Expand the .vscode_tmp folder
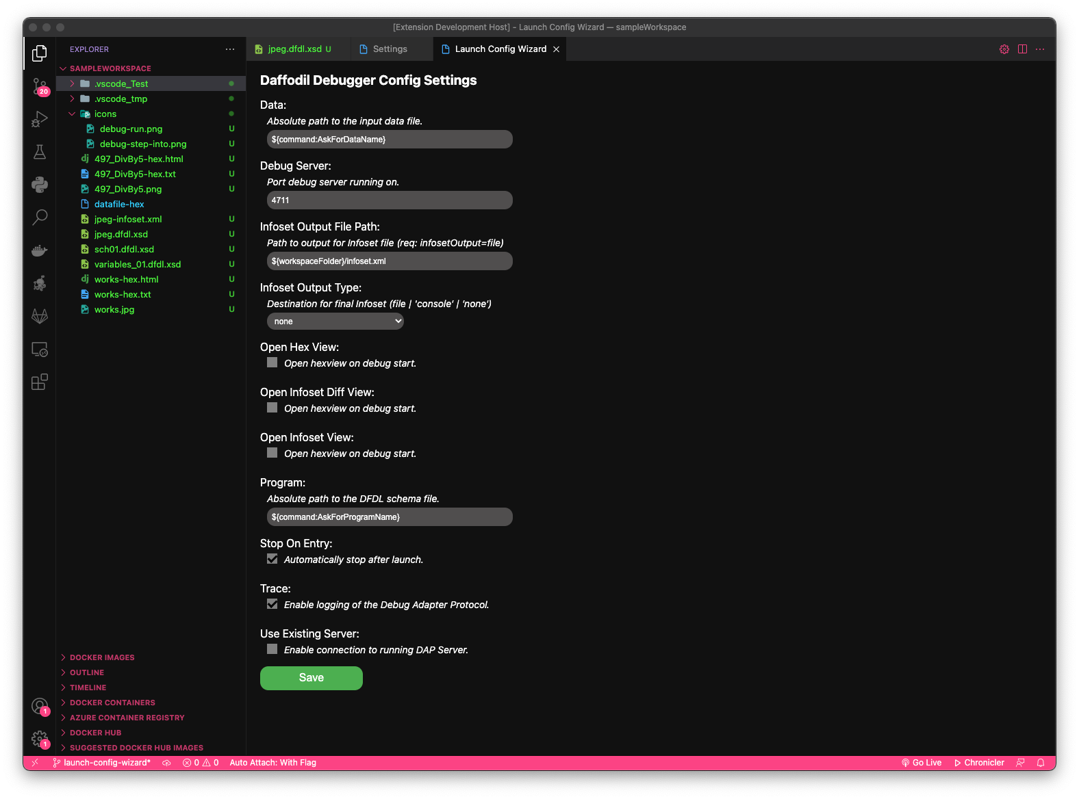The height and width of the screenshot is (799, 1079). [151, 99]
